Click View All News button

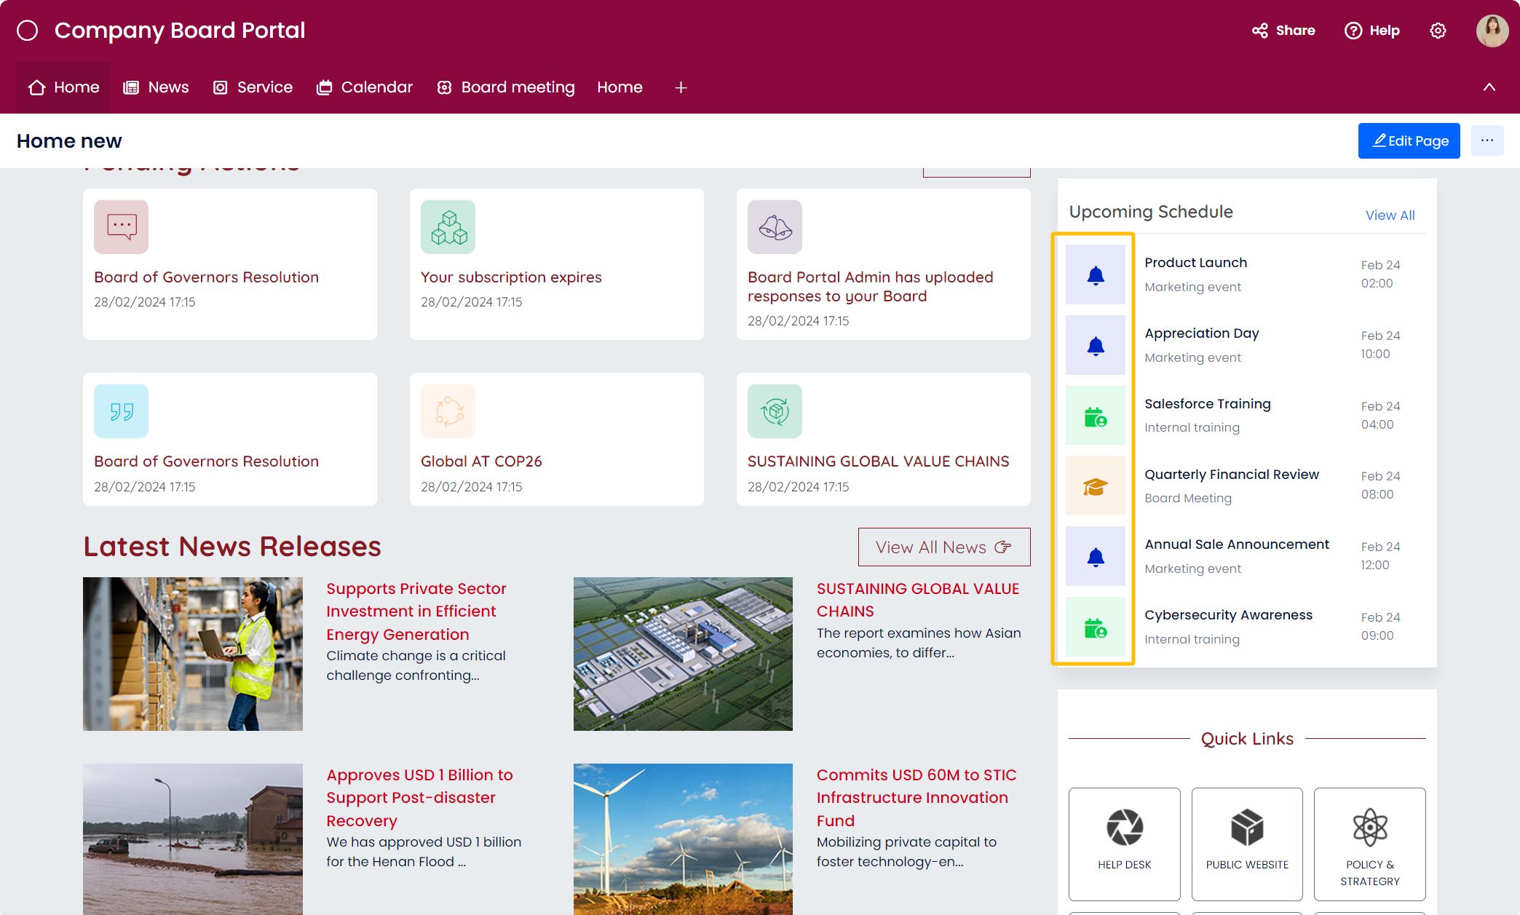[x=944, y=547]
